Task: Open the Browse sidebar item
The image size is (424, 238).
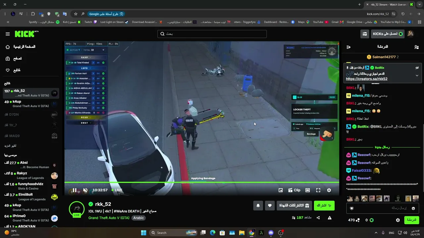Action: [14, 59]
